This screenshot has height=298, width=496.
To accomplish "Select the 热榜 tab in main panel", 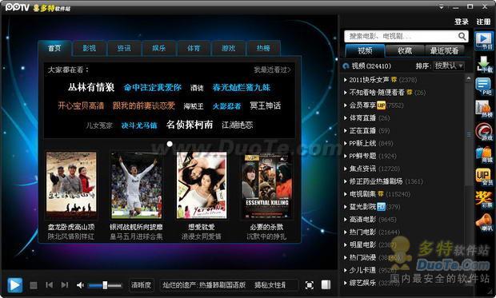I will click(x=263, y=48).
